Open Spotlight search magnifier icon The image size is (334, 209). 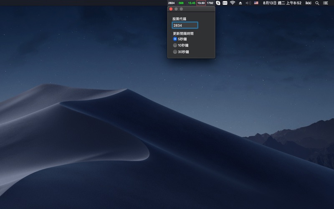(x=317, y=3)
